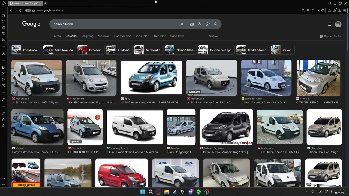Click the Kiralama filter chip
Viewport: 349px width, 196px height.
click(x=119, y=50)
